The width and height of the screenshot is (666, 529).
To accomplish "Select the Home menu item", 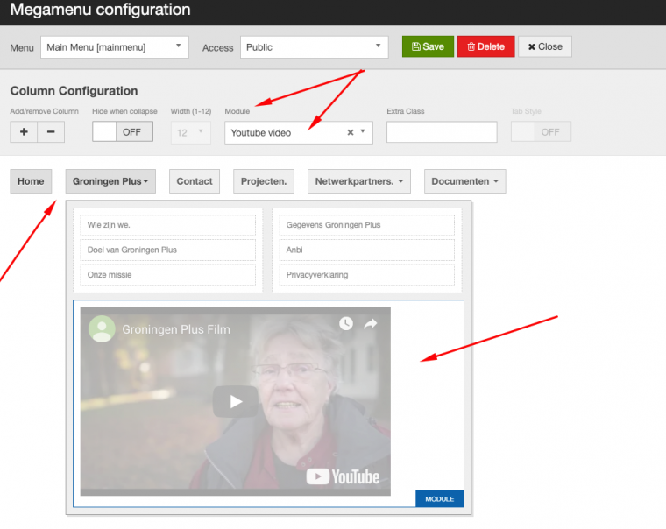I will click(31, 181).
